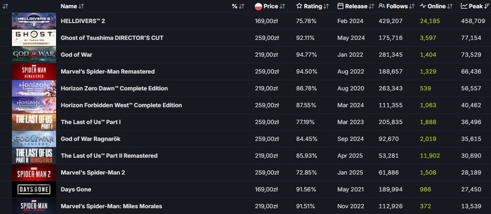Click the people icon beside Follows header
The width and height of the screenshot is (491, 214).
(381, 6)
